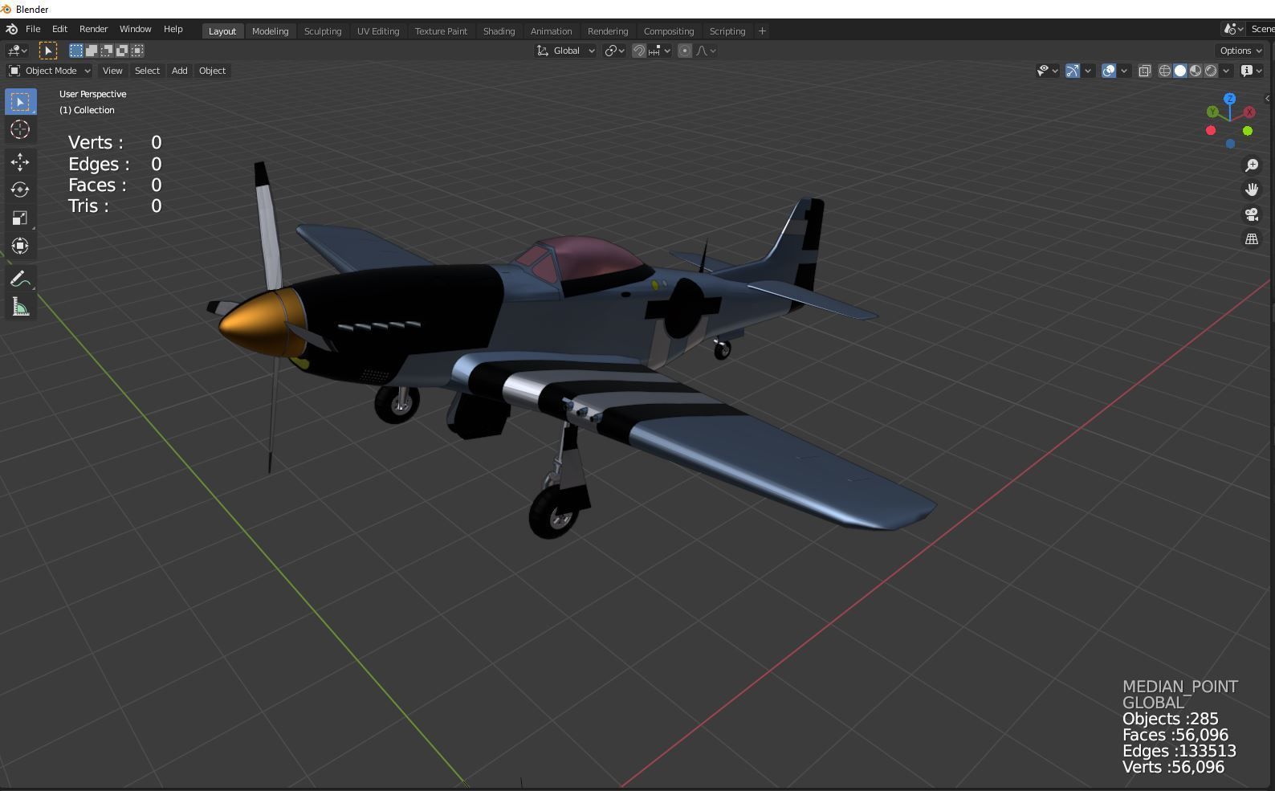This screenshot has height=791, width=1275.
Task: Switch to rendered shading
Action: click(1211, 71)
